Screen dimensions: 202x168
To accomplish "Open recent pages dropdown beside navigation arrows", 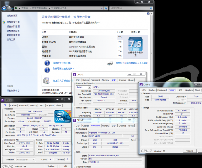I will pos(13,9).
